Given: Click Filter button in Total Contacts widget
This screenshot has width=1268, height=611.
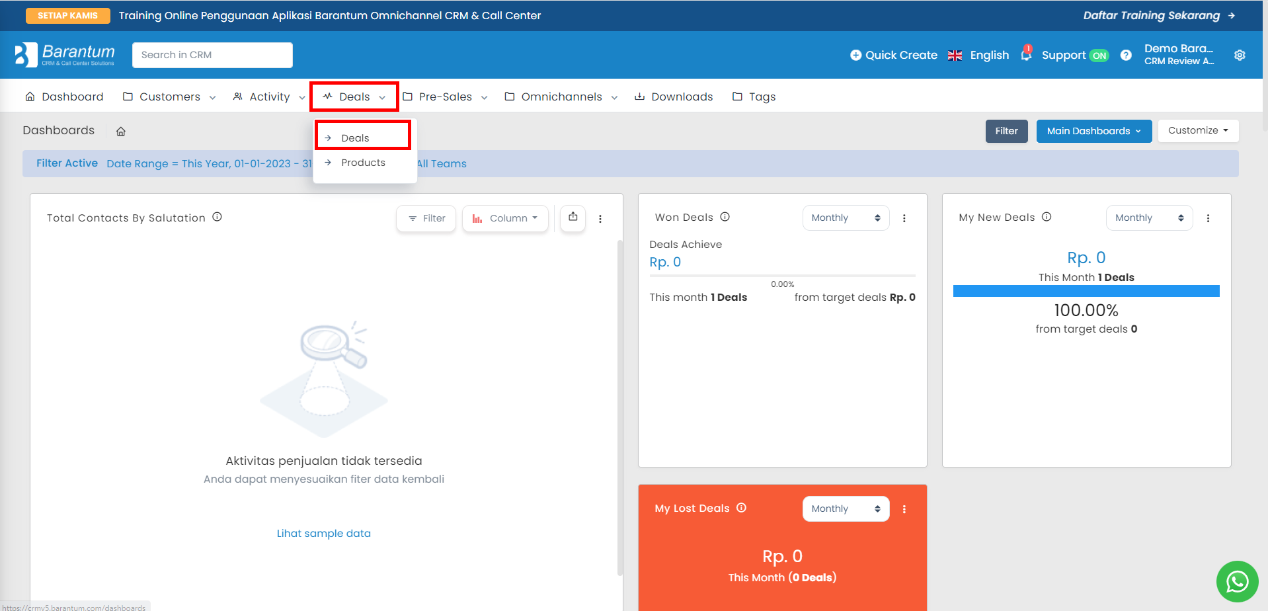Looking at the screenshot, I should coord(426,218).
